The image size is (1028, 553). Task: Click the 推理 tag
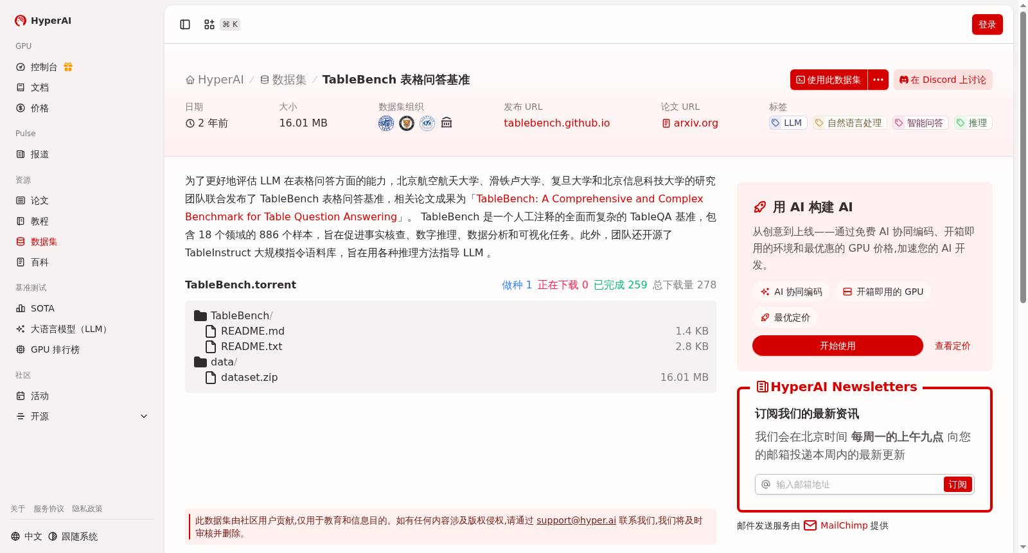(x=973, y=123)
